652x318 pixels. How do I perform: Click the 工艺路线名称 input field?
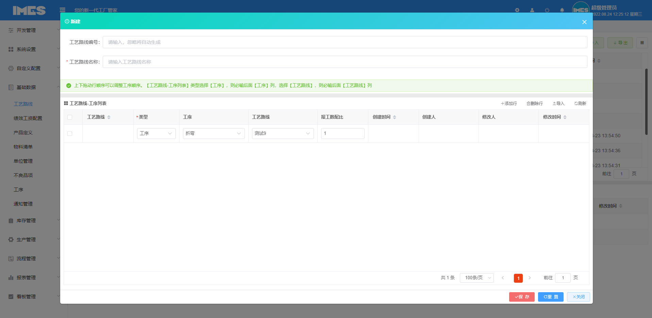pos(345,62)
